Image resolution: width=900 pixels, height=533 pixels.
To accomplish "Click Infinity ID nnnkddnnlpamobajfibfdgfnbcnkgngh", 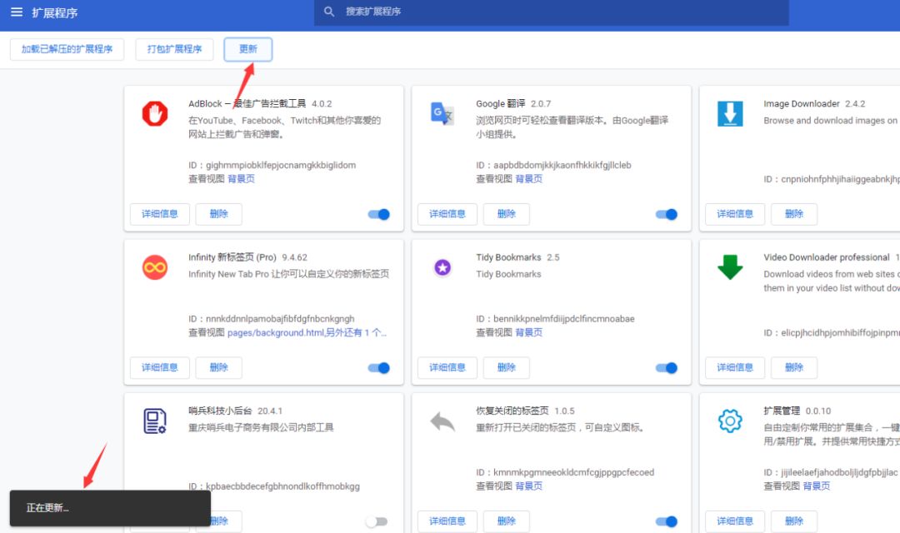I will [x=280, y=319].
